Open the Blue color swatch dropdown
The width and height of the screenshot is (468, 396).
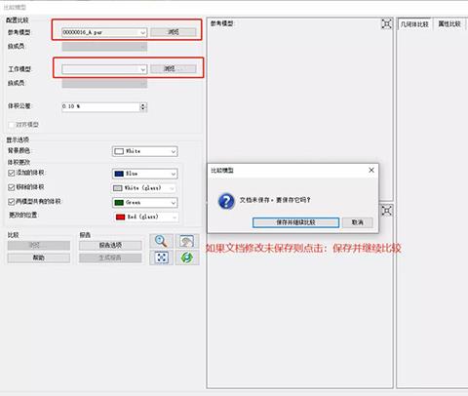tap(145, 174)
